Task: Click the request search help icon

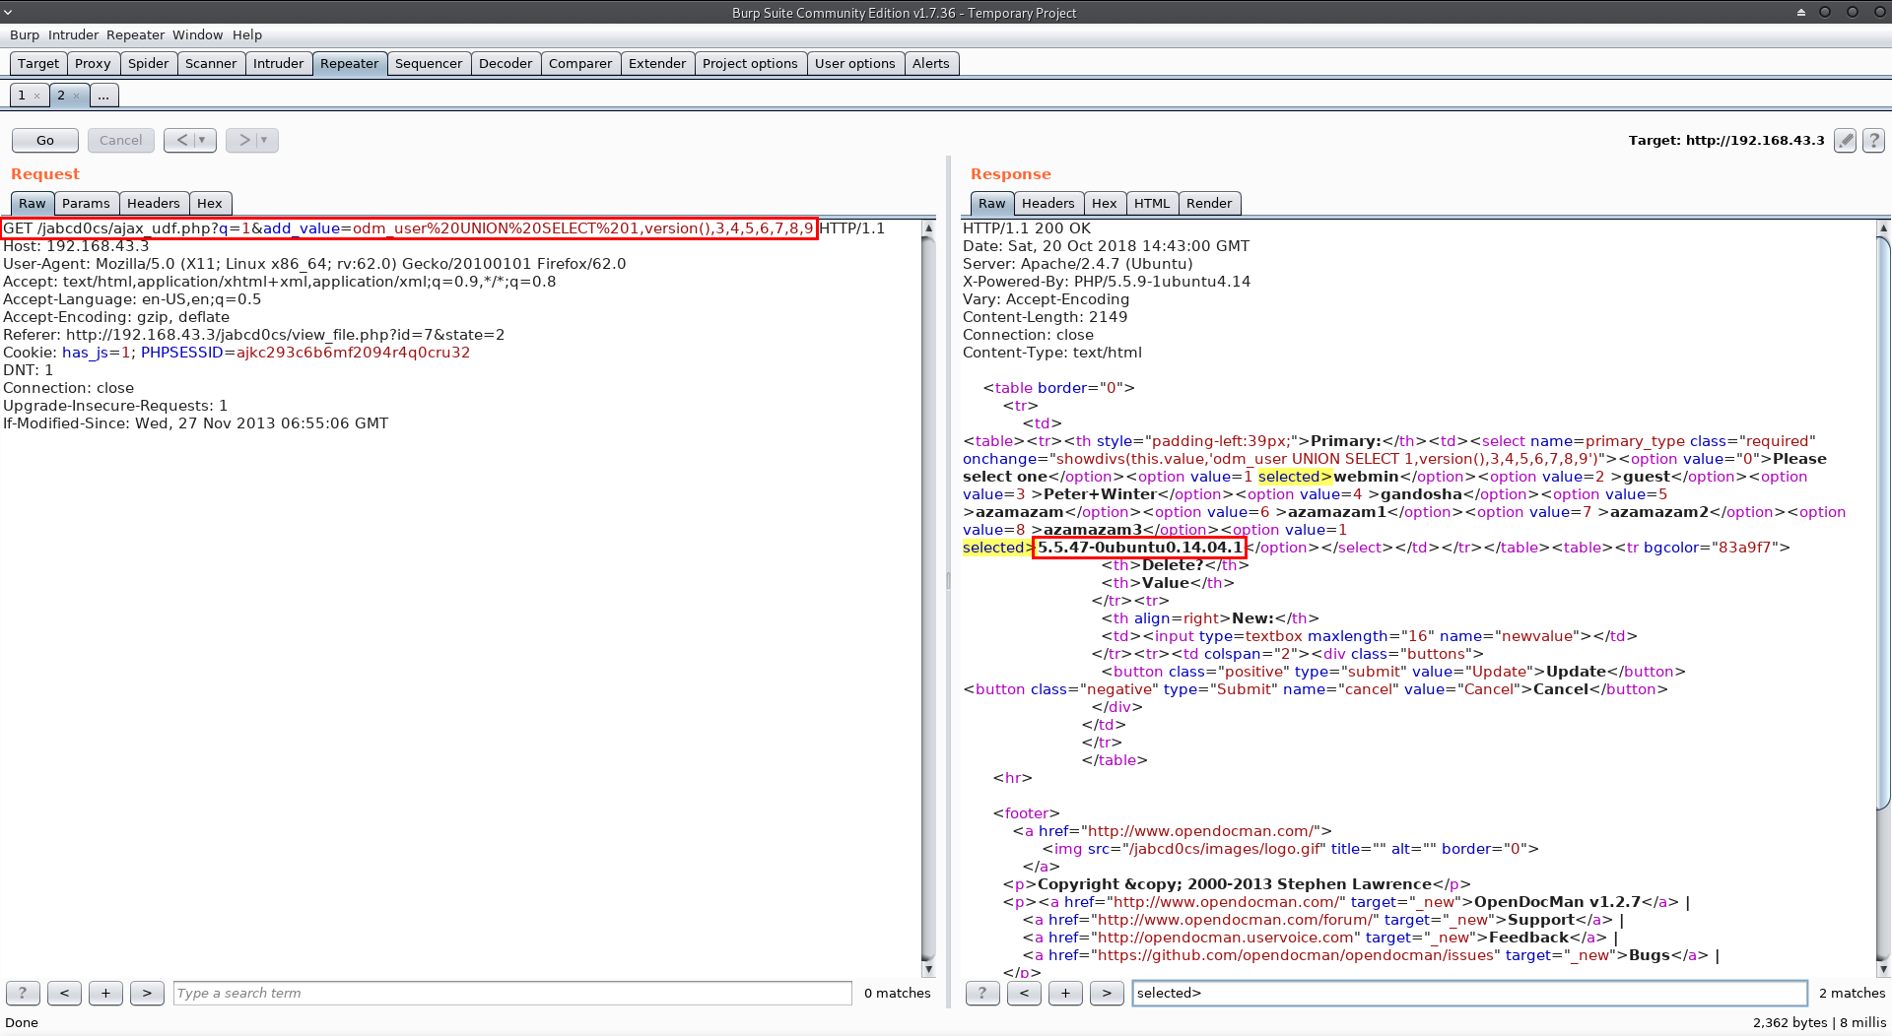Action: point(23,993)
